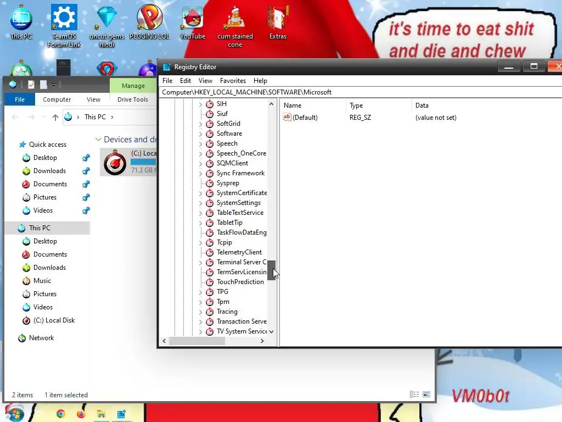This screenshot has width=562, height=422.
Task: Select the TouchPrediction registry key
Action: pos(240,282)
